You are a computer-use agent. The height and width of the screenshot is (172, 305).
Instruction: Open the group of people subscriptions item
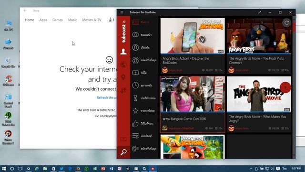pos(144,60)
